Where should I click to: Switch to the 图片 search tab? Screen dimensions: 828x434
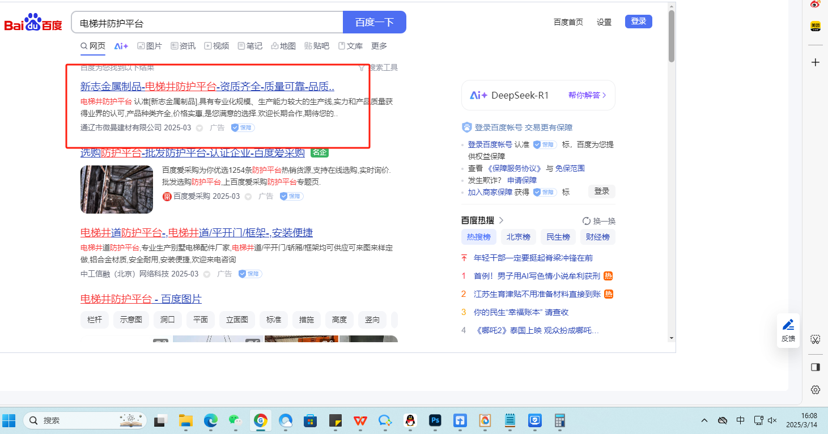point(150,46)
